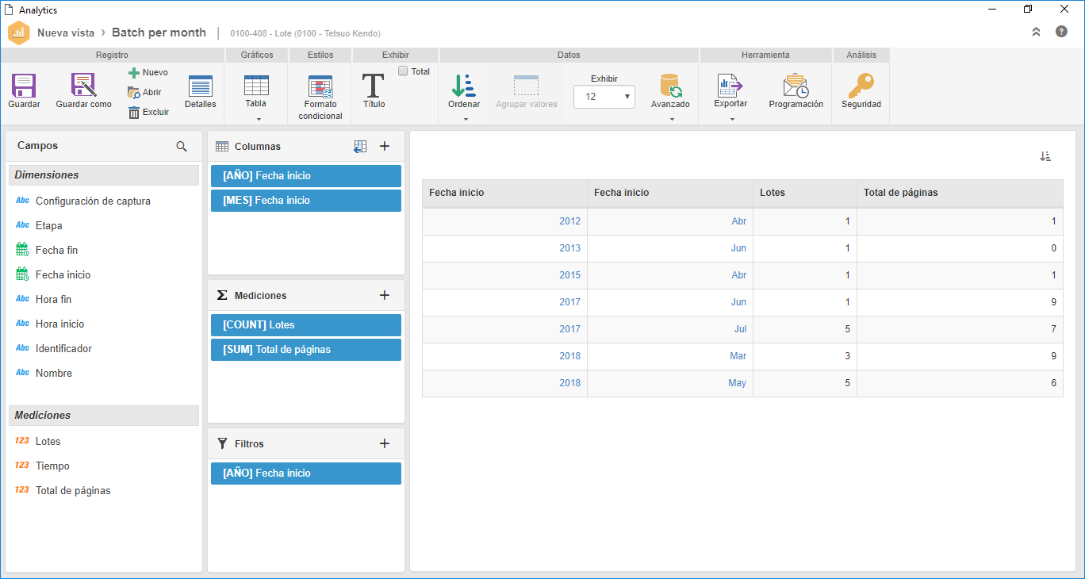This screenshot has height=579, width=1085.
Task: Select the Tiempo measure field
Action: coord(52,466)
